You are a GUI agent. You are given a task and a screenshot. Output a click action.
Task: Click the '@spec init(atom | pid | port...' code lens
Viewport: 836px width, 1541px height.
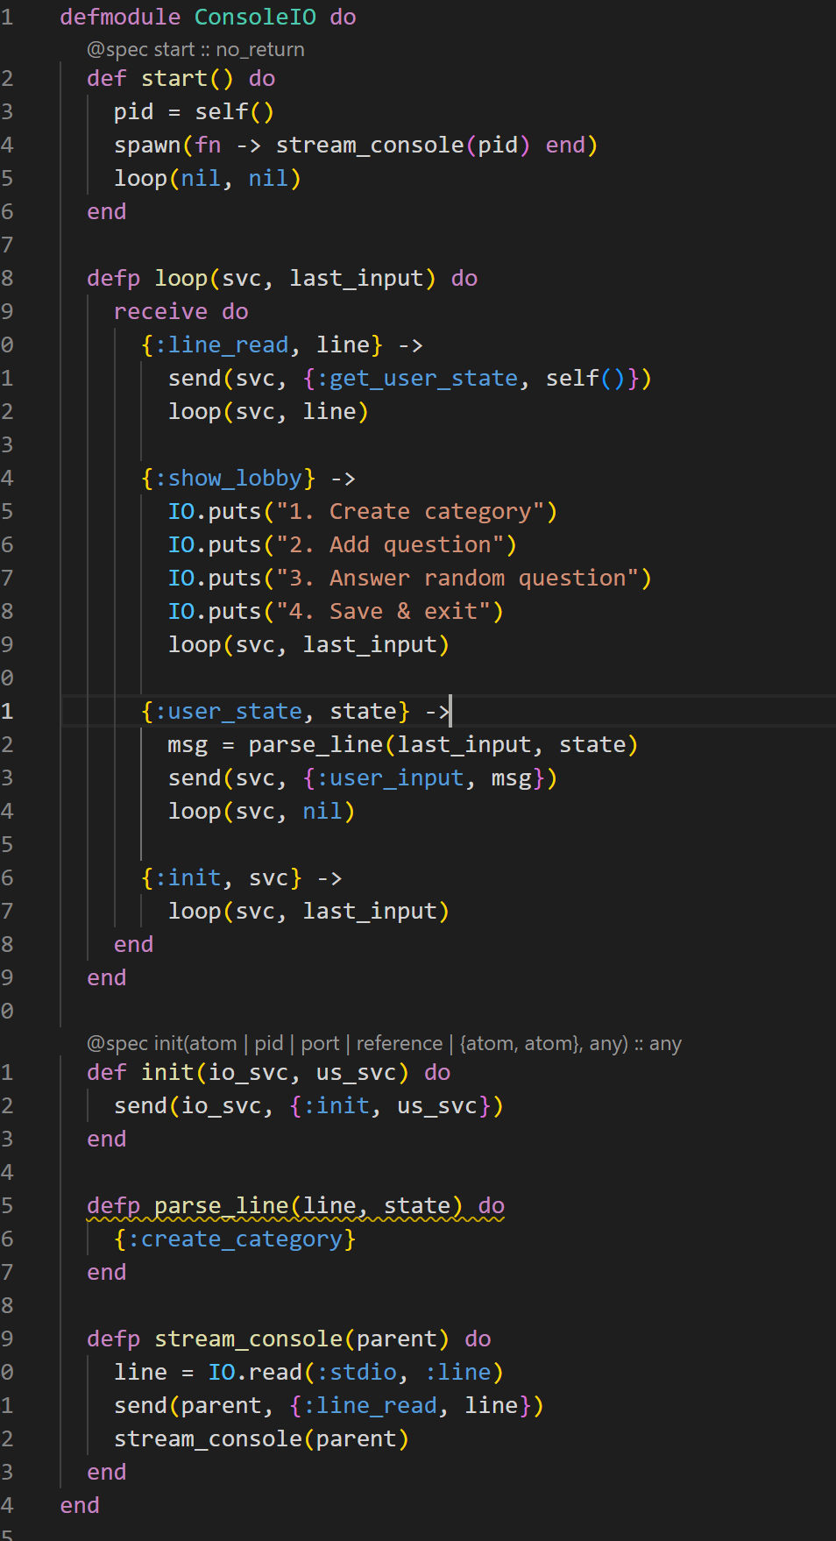[384, 1044]
